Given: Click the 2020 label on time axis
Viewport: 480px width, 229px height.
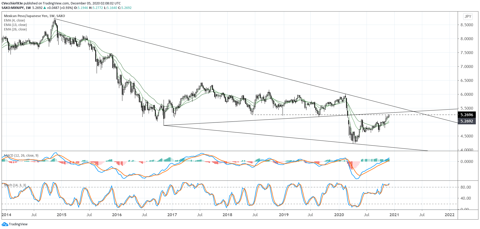Looking at the screenshot, I should point(339,215).
